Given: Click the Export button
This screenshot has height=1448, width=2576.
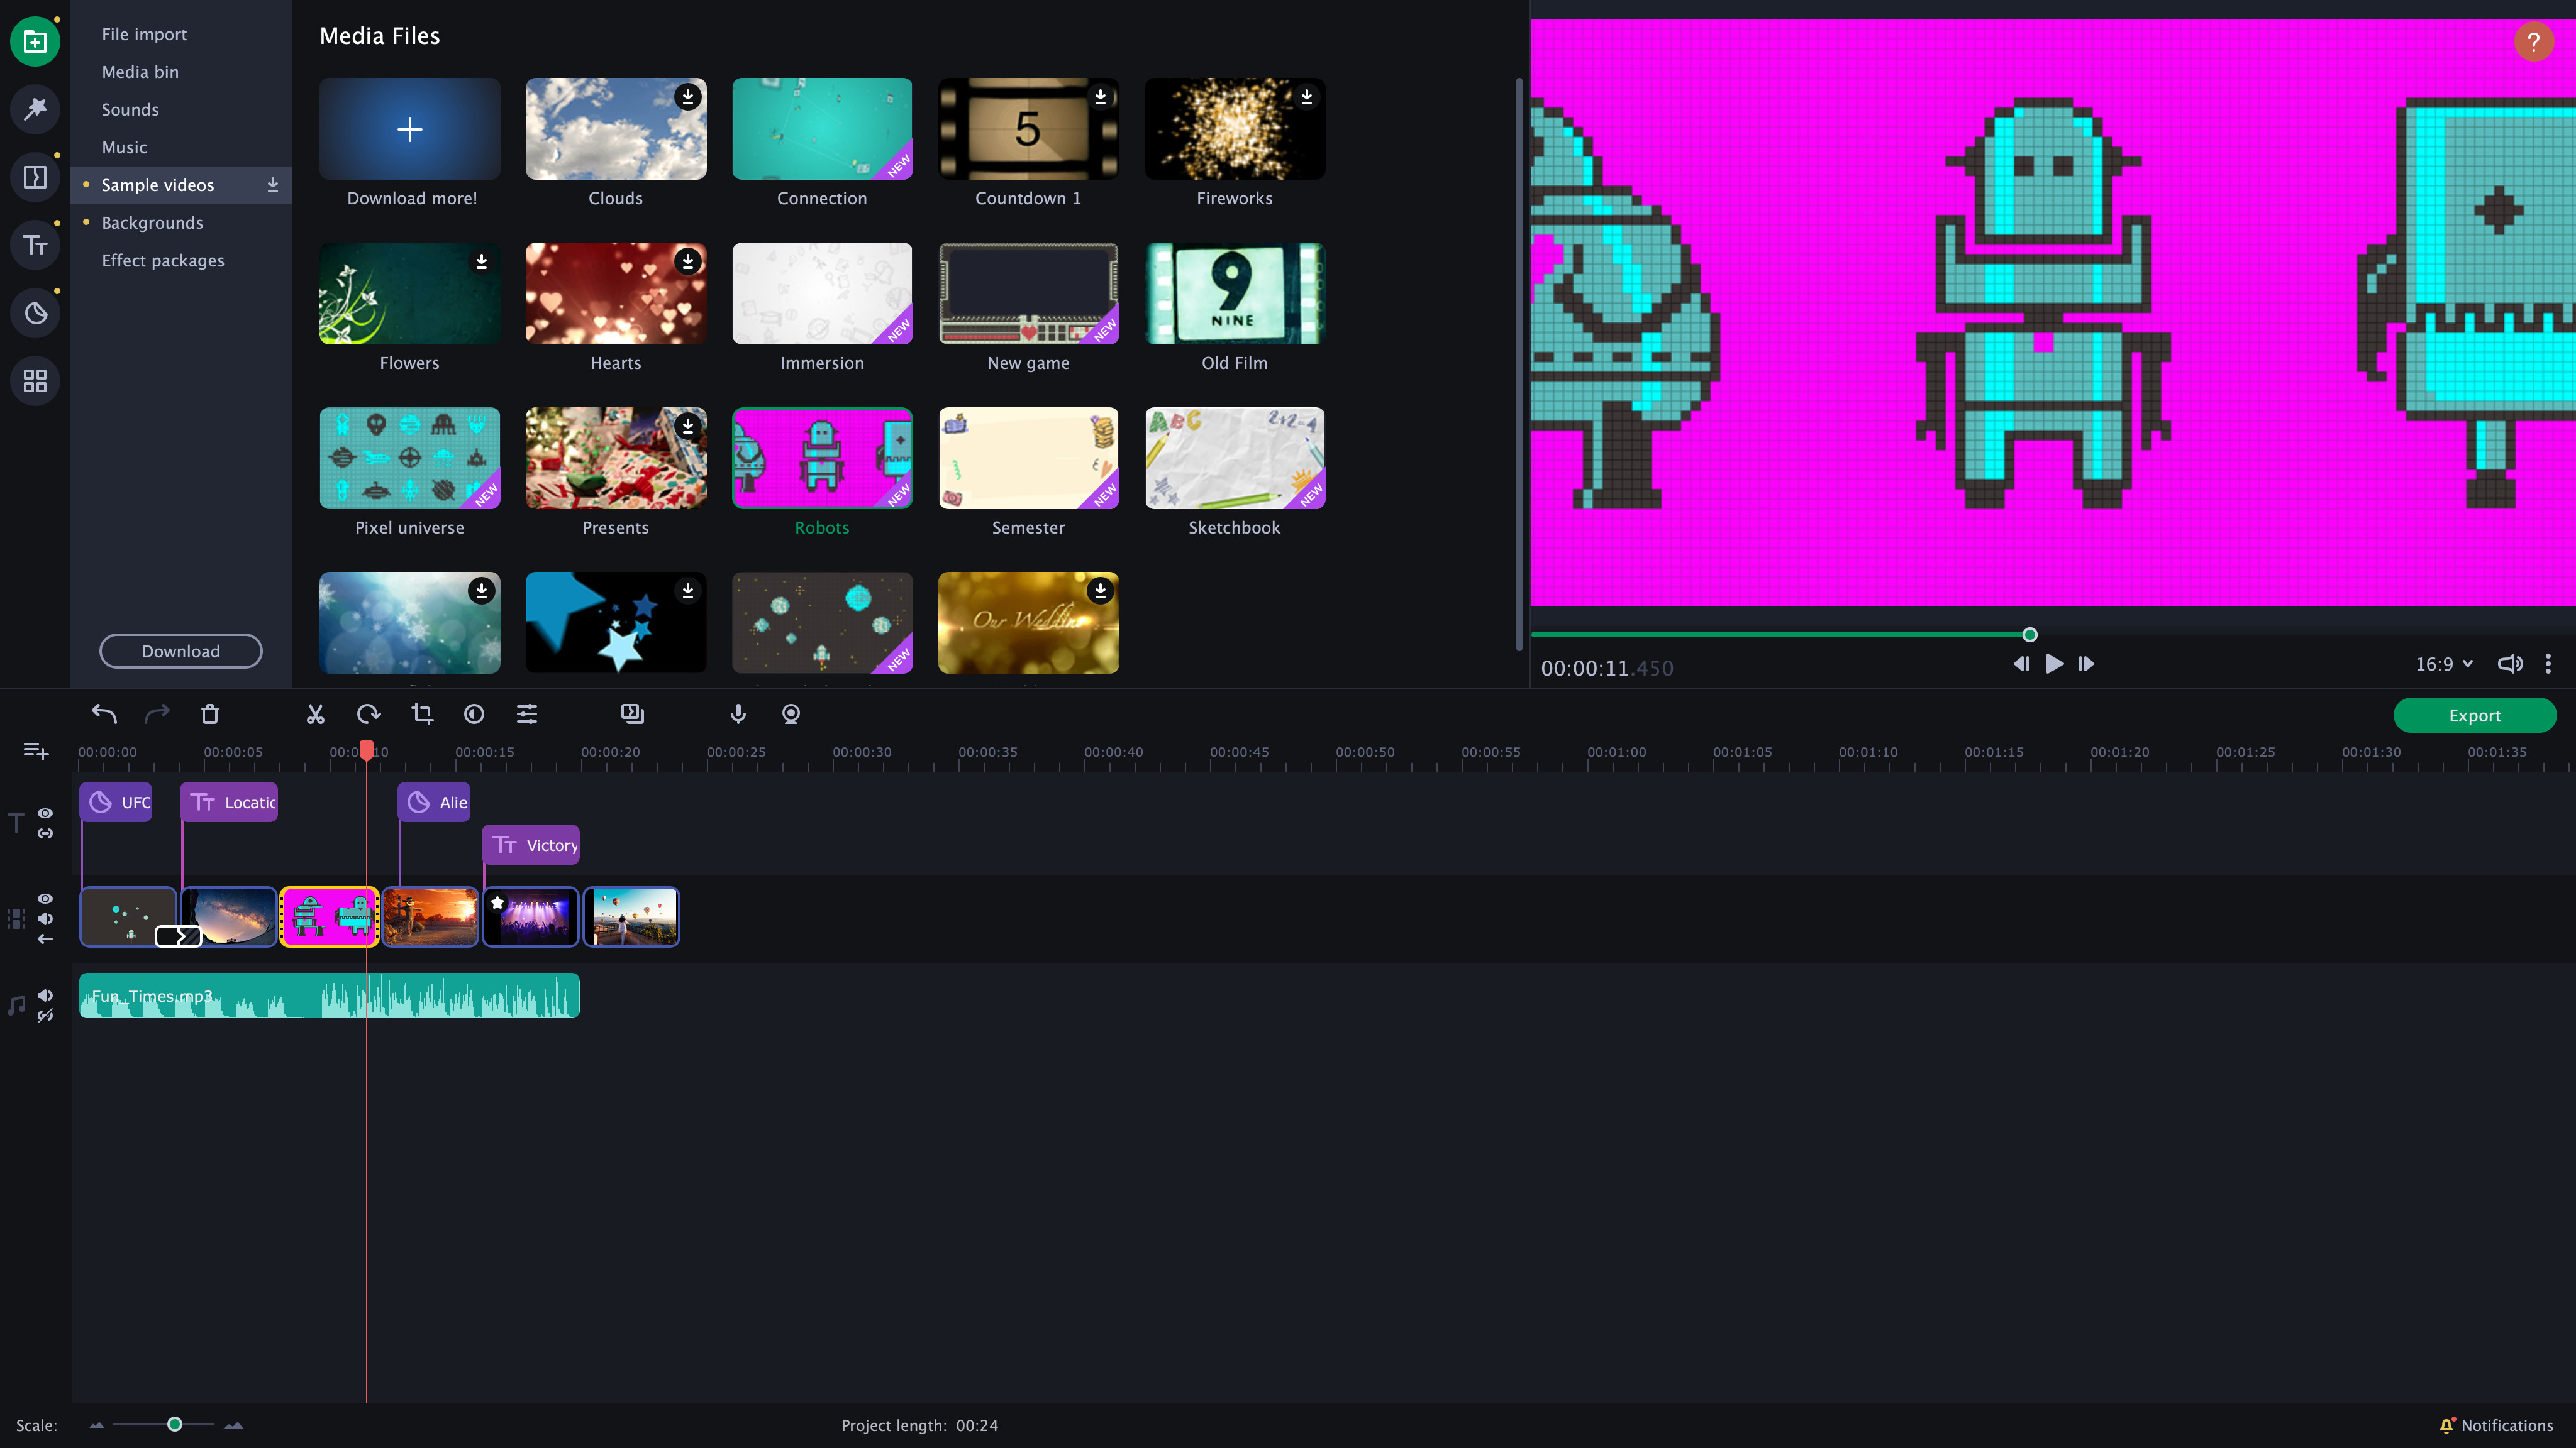Looking at the screenshot, I should tap(2474, 715).
